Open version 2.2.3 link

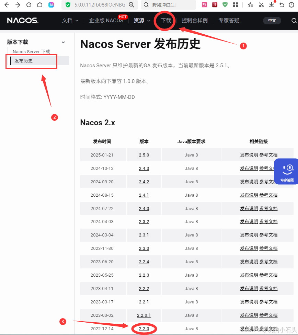pos(144,275)
